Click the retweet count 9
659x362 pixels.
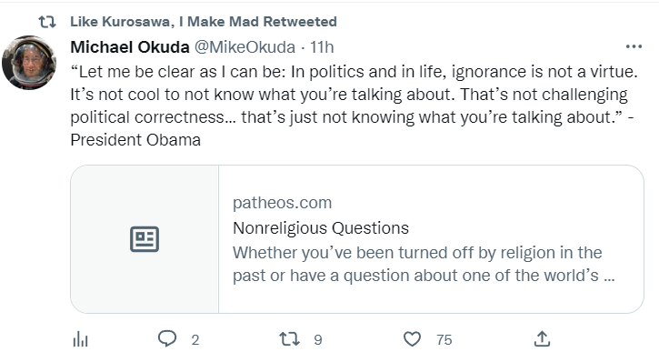point(318,340)
